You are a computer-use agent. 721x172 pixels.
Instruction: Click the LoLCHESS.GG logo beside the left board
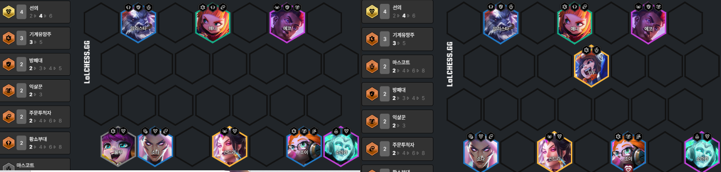click(x=87, y=62)
